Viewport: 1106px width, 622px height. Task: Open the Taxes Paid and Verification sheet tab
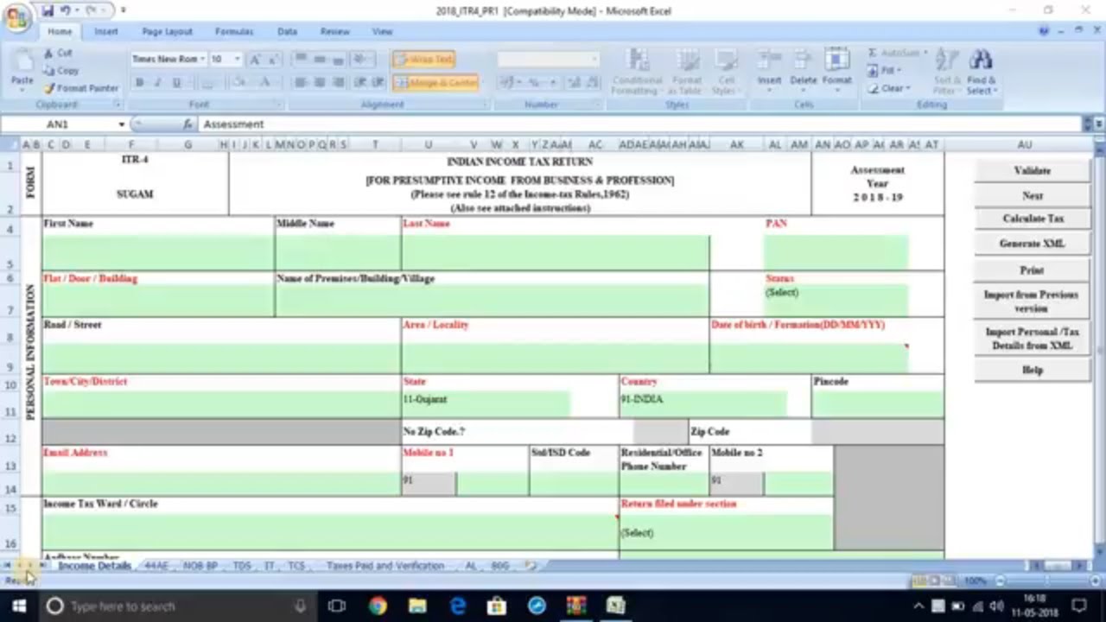[x=385, y=566]
